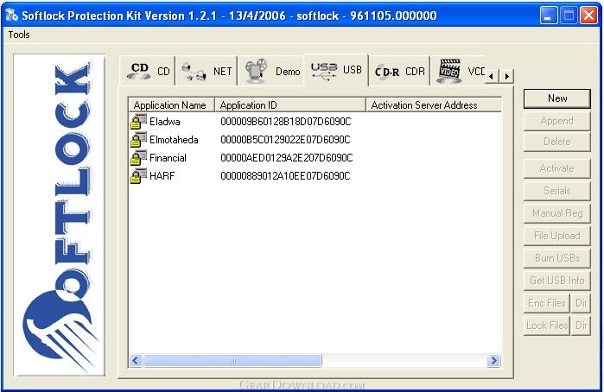The image size is (604, 392).
Task: Click the network computers icon in the NET tab
Action: tap(193, 72)
